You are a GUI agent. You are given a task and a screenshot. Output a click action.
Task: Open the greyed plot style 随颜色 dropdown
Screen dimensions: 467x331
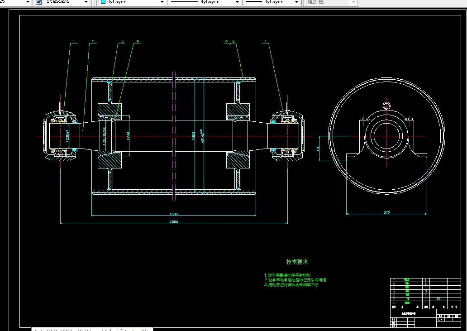click(x=353, y=2)
